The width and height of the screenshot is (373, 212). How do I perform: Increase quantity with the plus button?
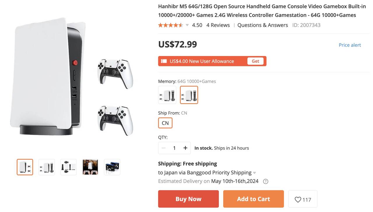185,148
